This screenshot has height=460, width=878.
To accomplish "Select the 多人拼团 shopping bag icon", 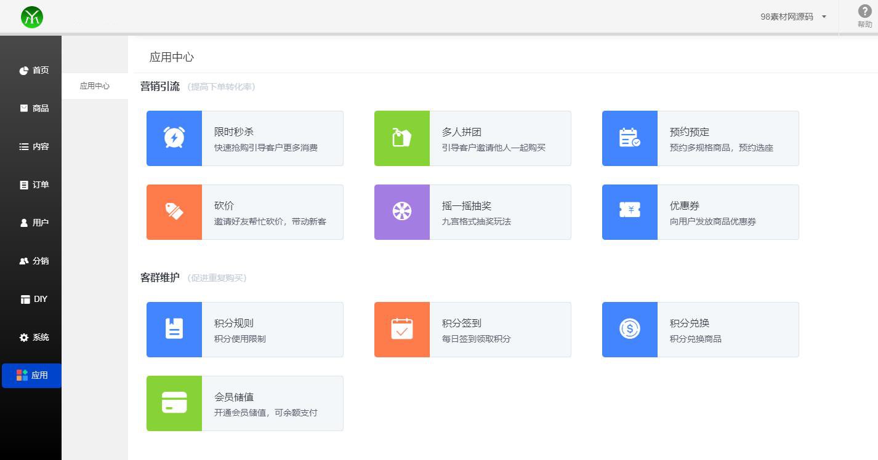I will [402, 138].
